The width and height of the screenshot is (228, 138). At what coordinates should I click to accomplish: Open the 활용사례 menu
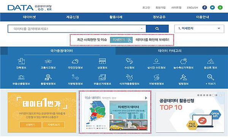tap(116, 17)
